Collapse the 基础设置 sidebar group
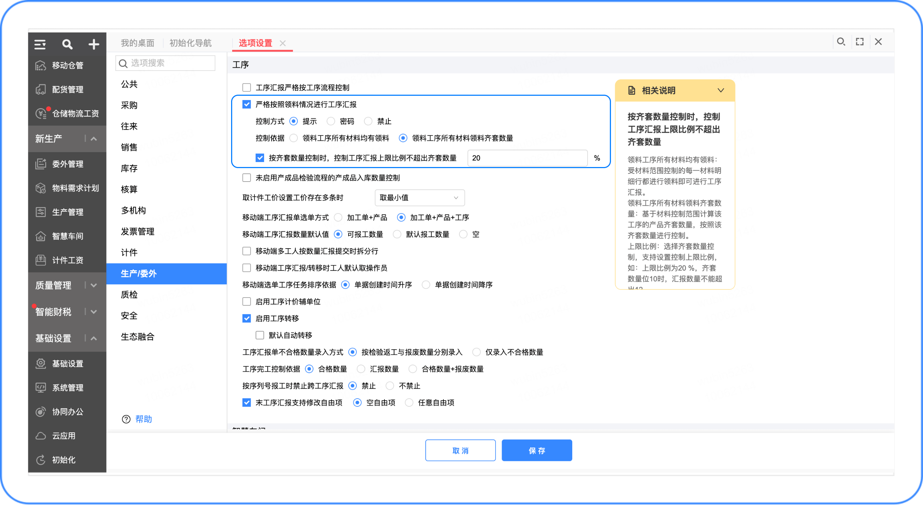The width and height of the screenshot is (923, 505). click(94, 339)
